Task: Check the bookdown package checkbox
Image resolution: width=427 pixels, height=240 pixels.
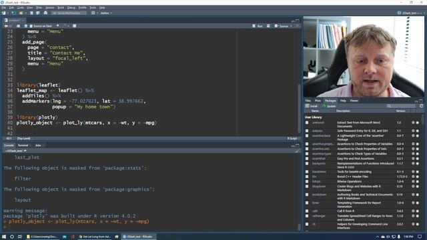Action: pos(307,195)
